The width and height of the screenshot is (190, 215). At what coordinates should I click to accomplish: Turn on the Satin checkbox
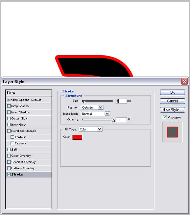click(9, 149)
